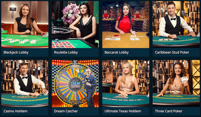The width and height of the screenshot is (201, 117).
Task: Click the Dream Catcher caption text
Action: pos(66,111)
